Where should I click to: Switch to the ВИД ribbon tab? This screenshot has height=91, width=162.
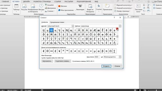click(96, 2)
